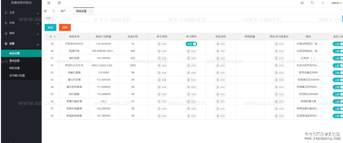Toggle 角色限购 switch for item 52
The height and width of the screenshot is (143, 343).
coord(221,72)
